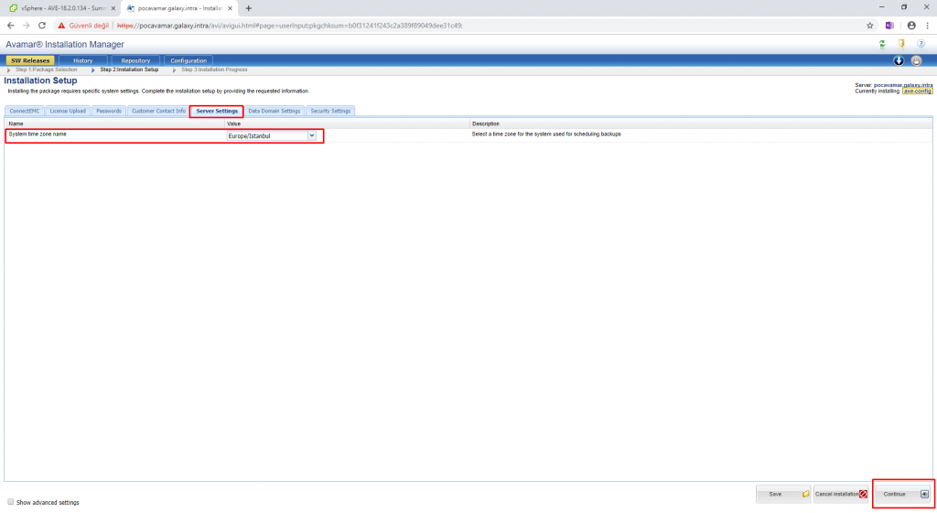This screenshot has width=937, height=513.
Task: Switch to the Passwords tab
Action: 109,111
